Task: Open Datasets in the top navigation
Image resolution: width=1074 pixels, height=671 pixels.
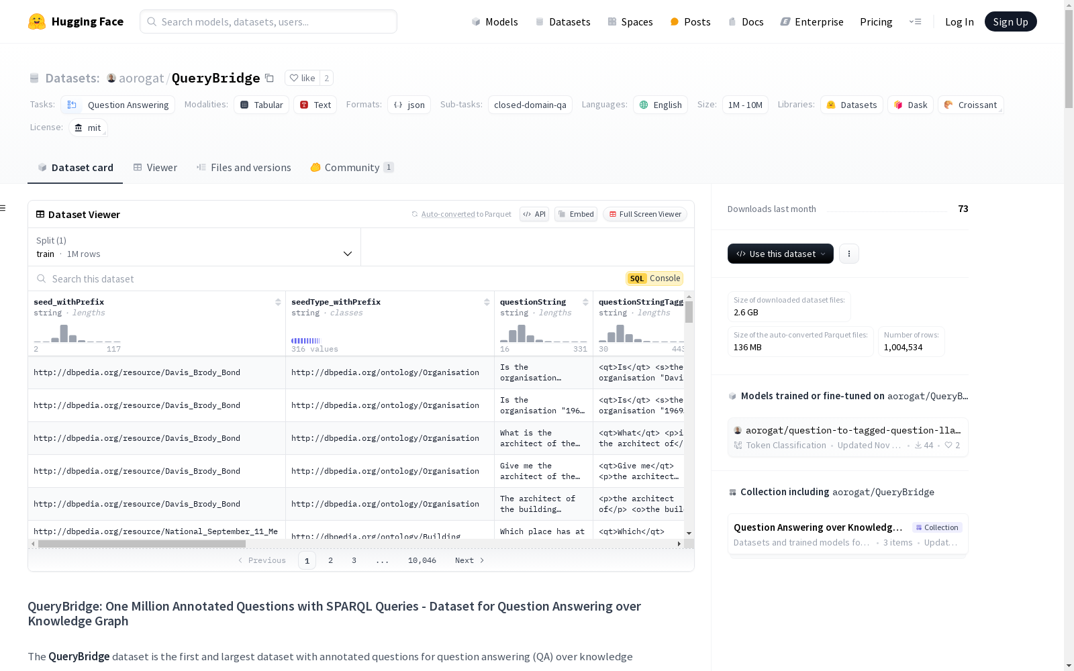Action: point(563,22)
